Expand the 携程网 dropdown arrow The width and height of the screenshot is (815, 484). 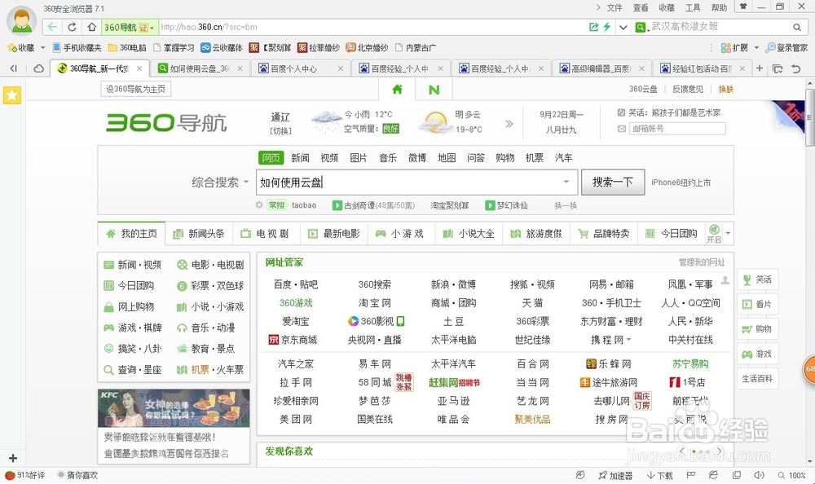(629, 340)
